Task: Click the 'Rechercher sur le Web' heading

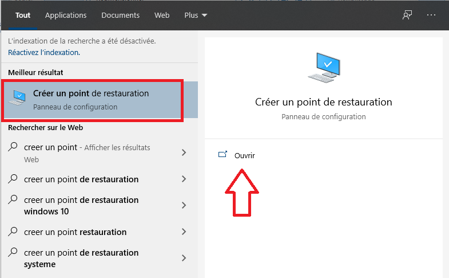Action: tap(46, 128)
